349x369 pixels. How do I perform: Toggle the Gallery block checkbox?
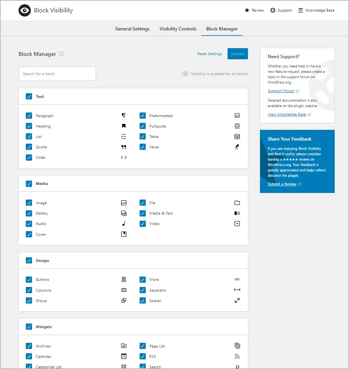[x=29, y=213]
